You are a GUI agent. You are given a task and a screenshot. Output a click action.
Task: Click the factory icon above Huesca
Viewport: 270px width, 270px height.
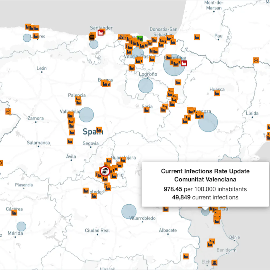(x=217, y=93)
